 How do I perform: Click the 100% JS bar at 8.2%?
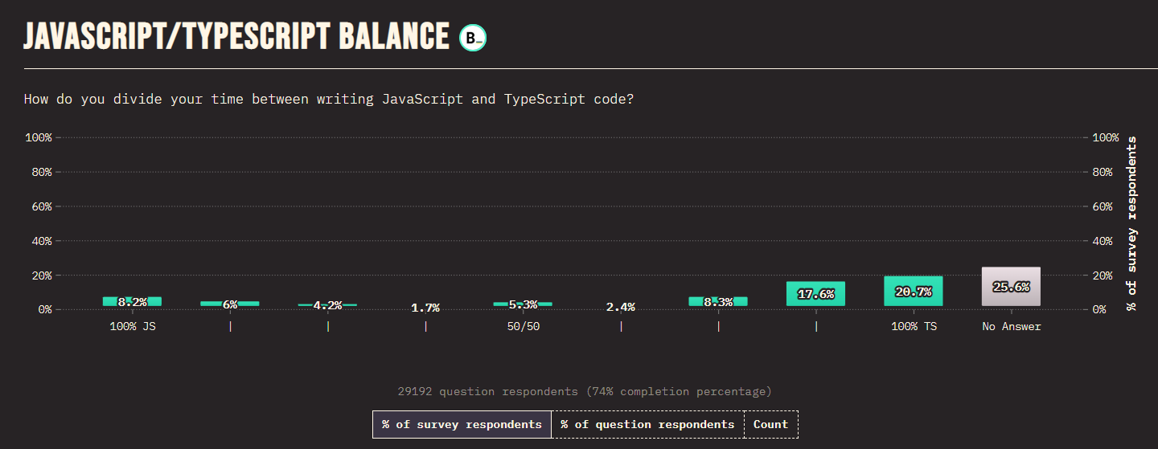click(132, 301)
